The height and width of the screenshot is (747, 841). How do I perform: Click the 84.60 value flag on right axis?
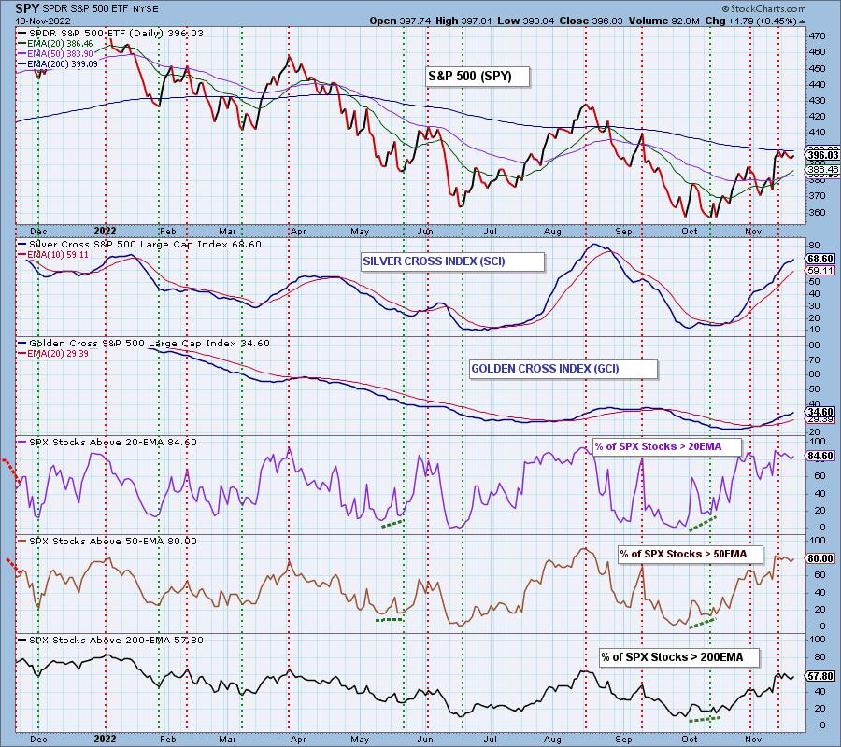820,456
